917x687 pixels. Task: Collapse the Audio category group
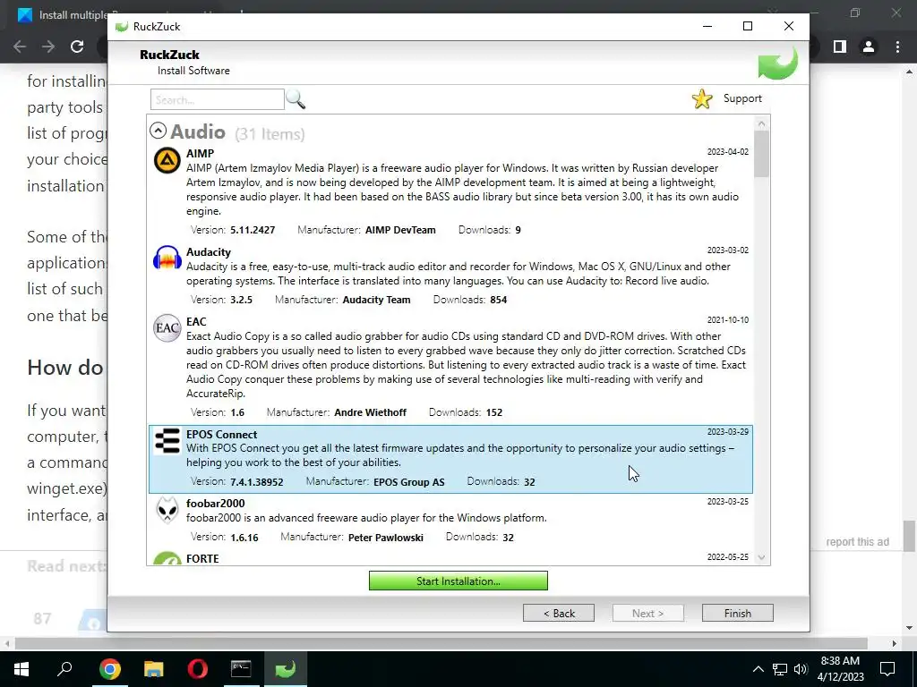pos(158,131)
